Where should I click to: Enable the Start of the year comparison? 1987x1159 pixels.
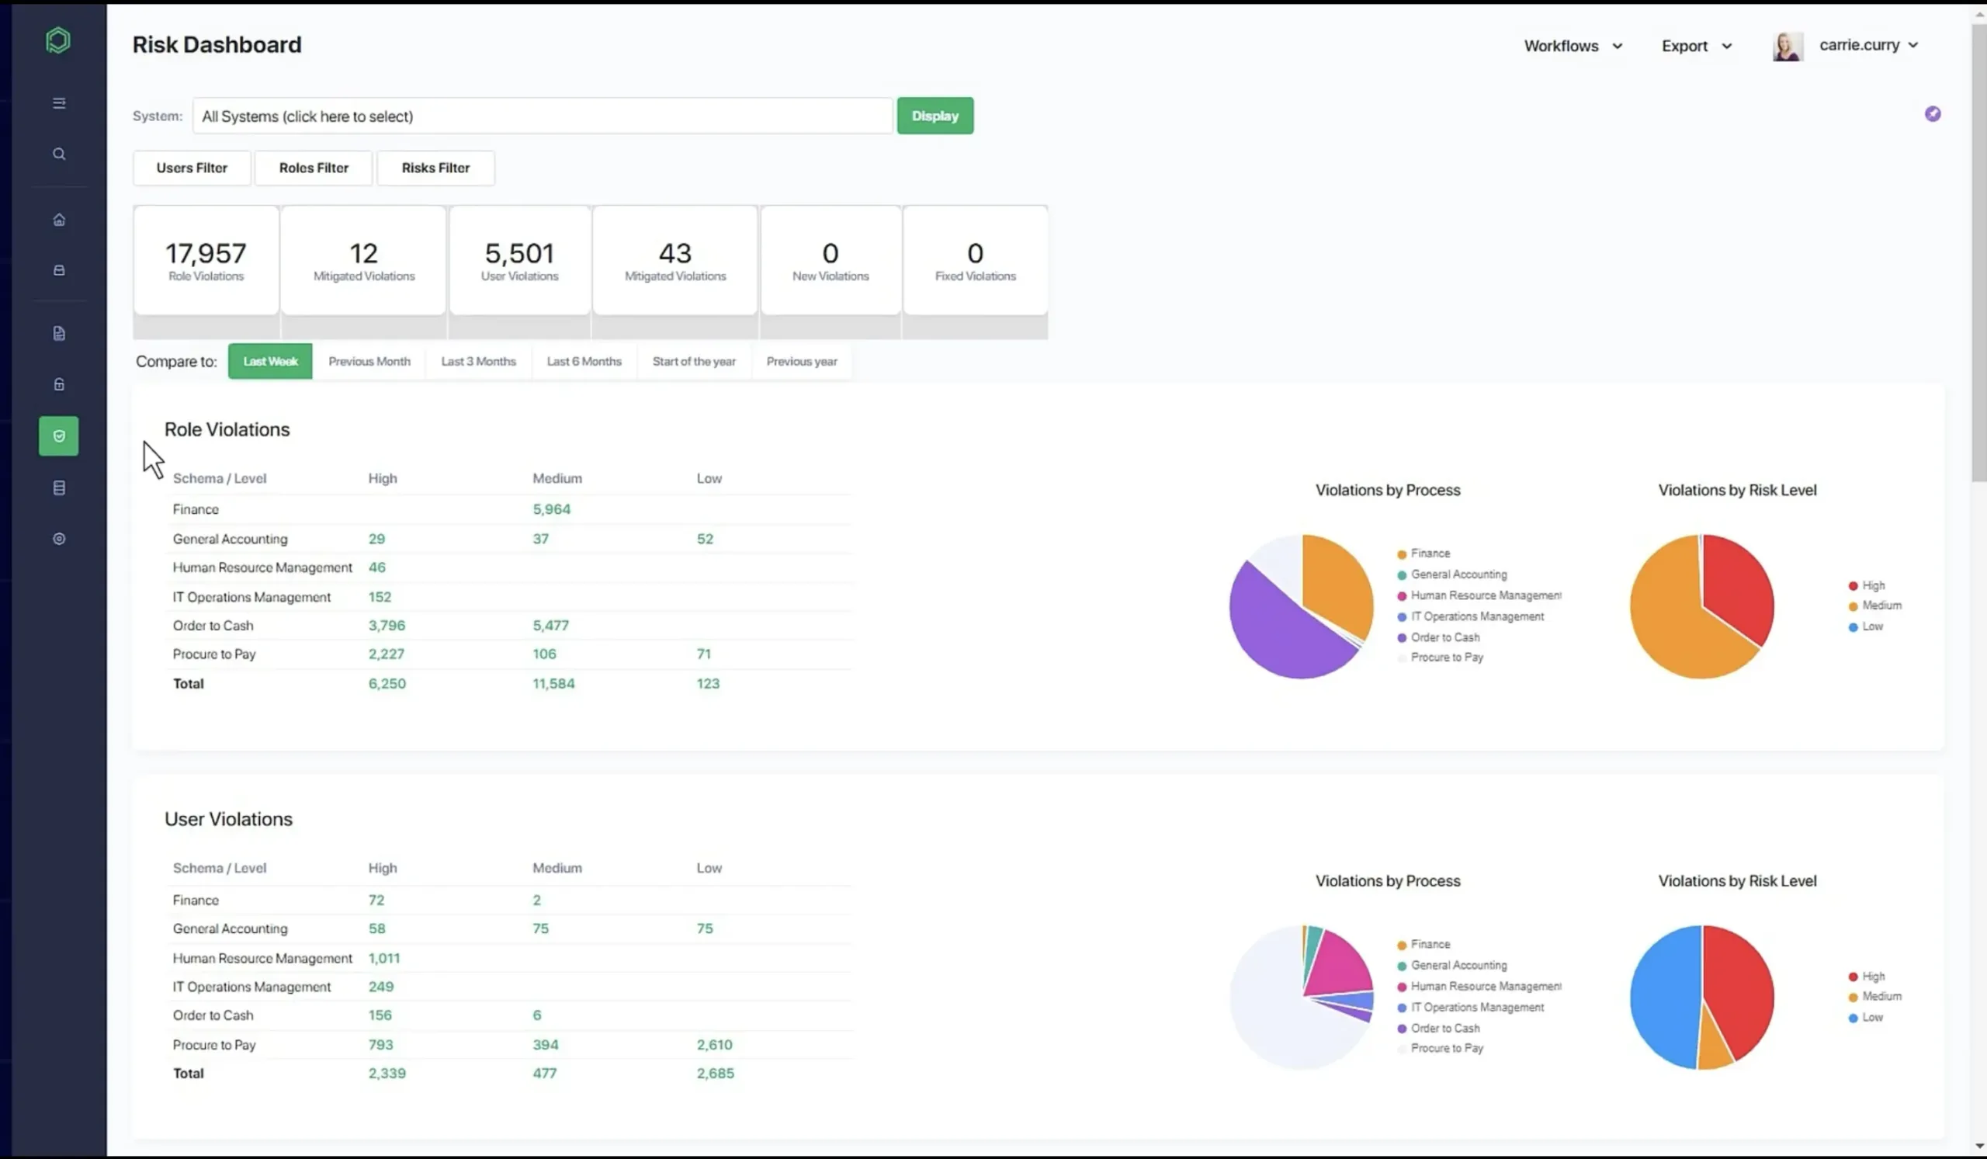click(694, 361)
